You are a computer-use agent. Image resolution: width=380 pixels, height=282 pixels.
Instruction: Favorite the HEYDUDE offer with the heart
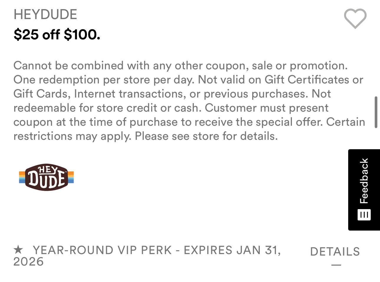pyautogui.click(x=355, y=19)
